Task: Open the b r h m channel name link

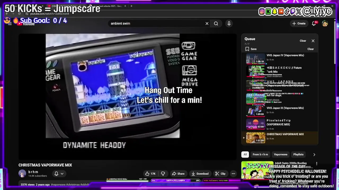Action: pyautogui.click(x=33, y=172)
